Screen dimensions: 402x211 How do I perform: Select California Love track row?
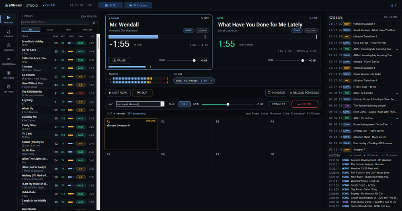pyautogui.click(x=58, y=60)
